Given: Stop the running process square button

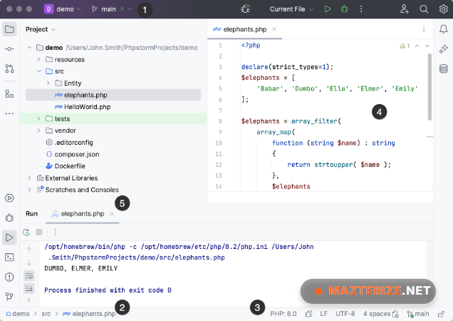Looking at the screenshot, I should (x=39, y=232).
